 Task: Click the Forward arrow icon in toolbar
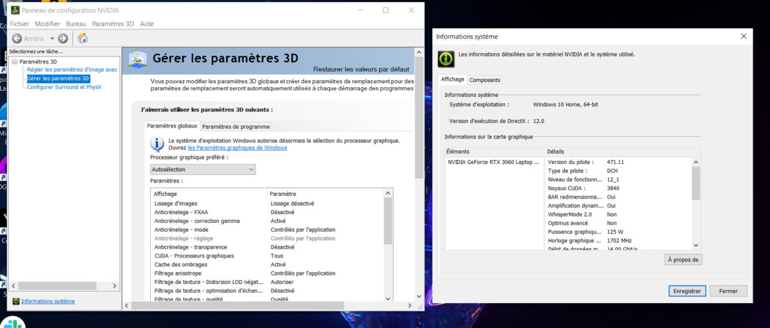[63, 38]
